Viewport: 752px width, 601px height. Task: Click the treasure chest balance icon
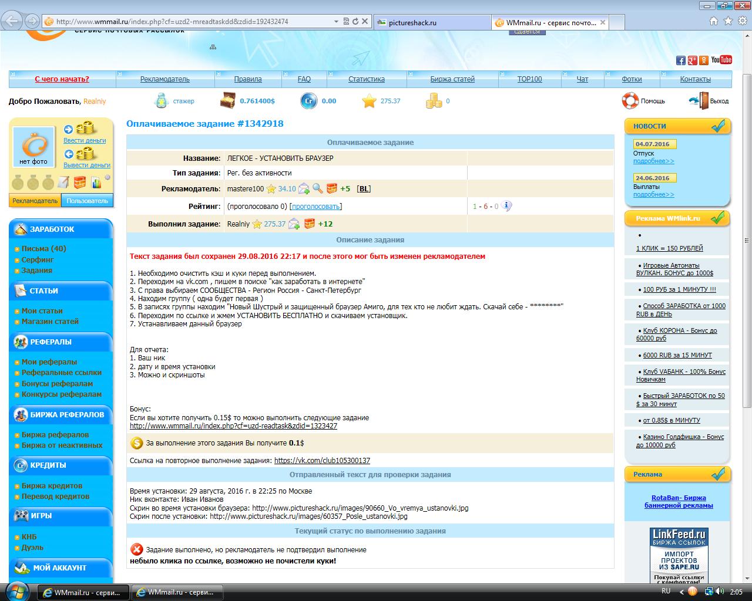coord(227,101)
